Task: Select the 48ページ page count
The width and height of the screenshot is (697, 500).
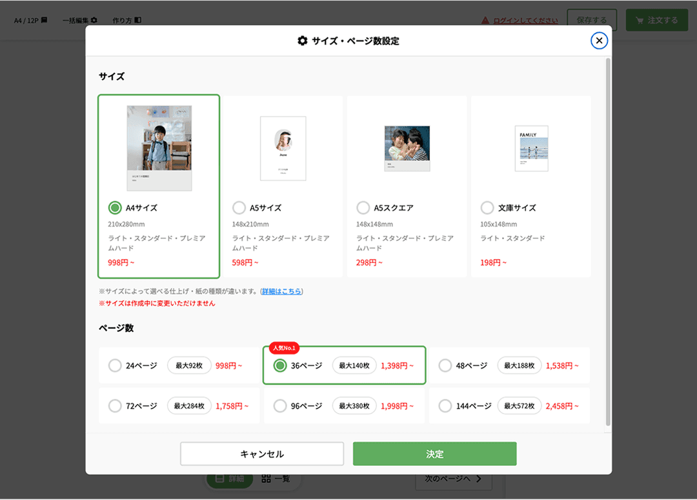Action: pyautogui.click(x=445, y=365)
